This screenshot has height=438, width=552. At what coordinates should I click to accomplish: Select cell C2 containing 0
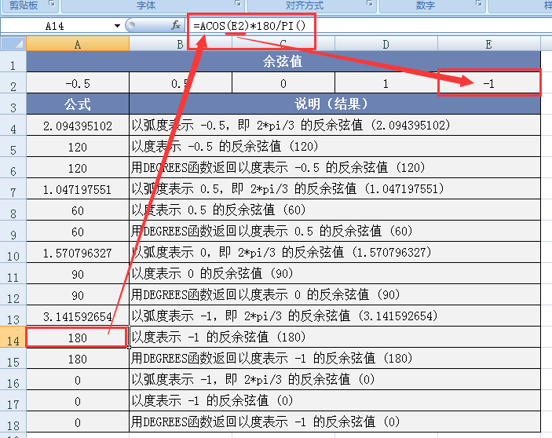click(x=283, y=83)
